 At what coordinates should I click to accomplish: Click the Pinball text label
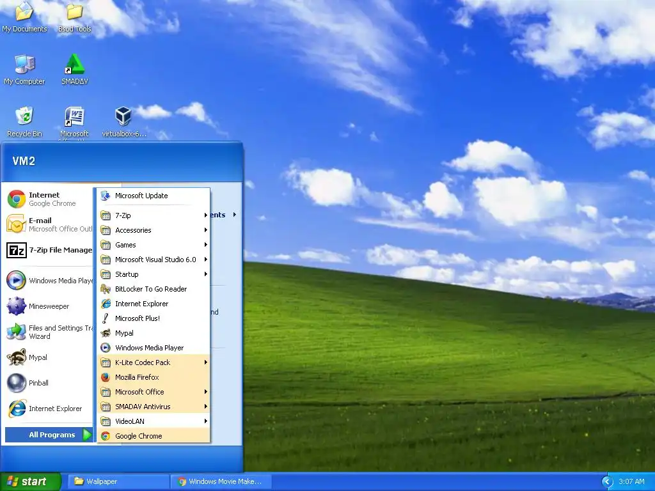tap(38, 383)
